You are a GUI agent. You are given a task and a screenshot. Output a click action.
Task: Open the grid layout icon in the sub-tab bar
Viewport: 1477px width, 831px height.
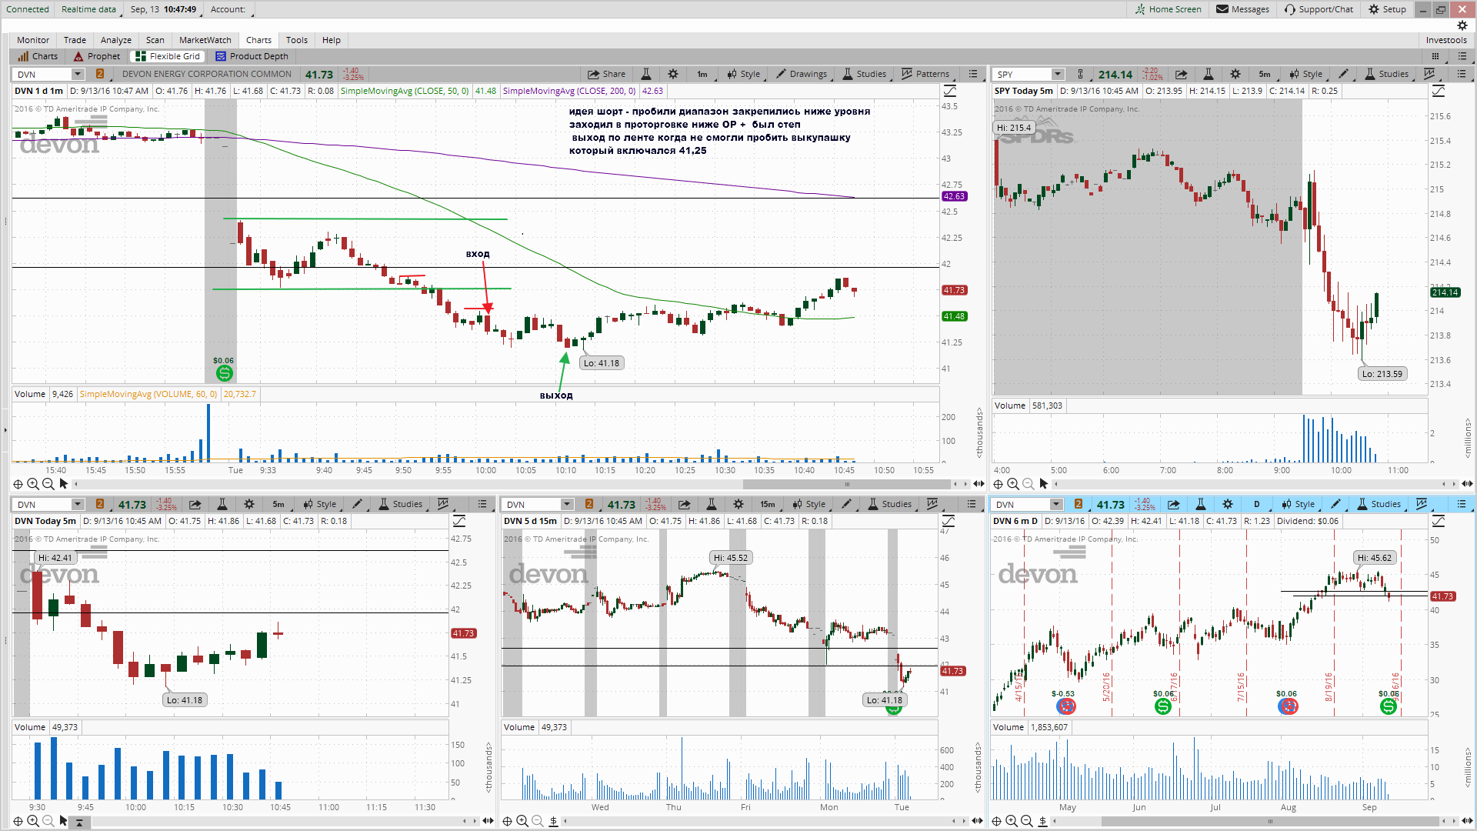point(1435,56)
